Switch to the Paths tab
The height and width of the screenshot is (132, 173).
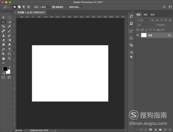click(x=152, y=15)
